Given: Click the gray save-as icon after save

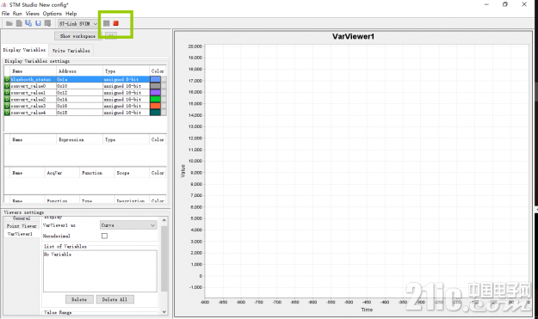Looking at the screenshot, I should point(47,23).
